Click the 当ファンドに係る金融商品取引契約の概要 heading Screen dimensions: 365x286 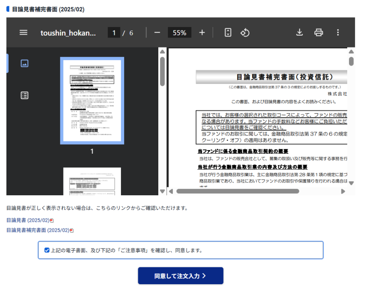point(243,151)
